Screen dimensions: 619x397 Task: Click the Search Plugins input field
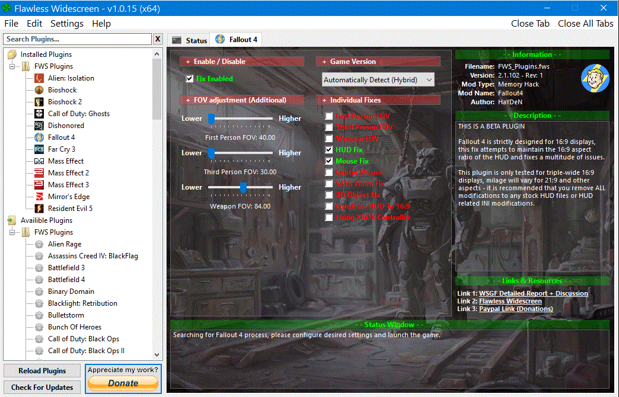77,39
